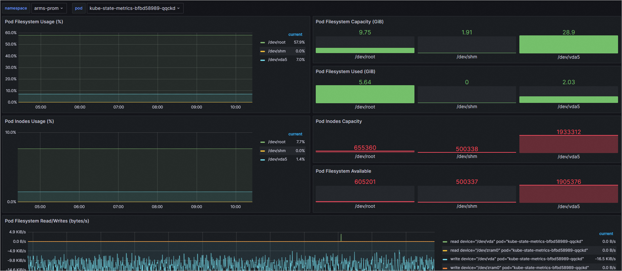
Task: Sort by current header in Read/Writes legend
Action: coord(606,234)
